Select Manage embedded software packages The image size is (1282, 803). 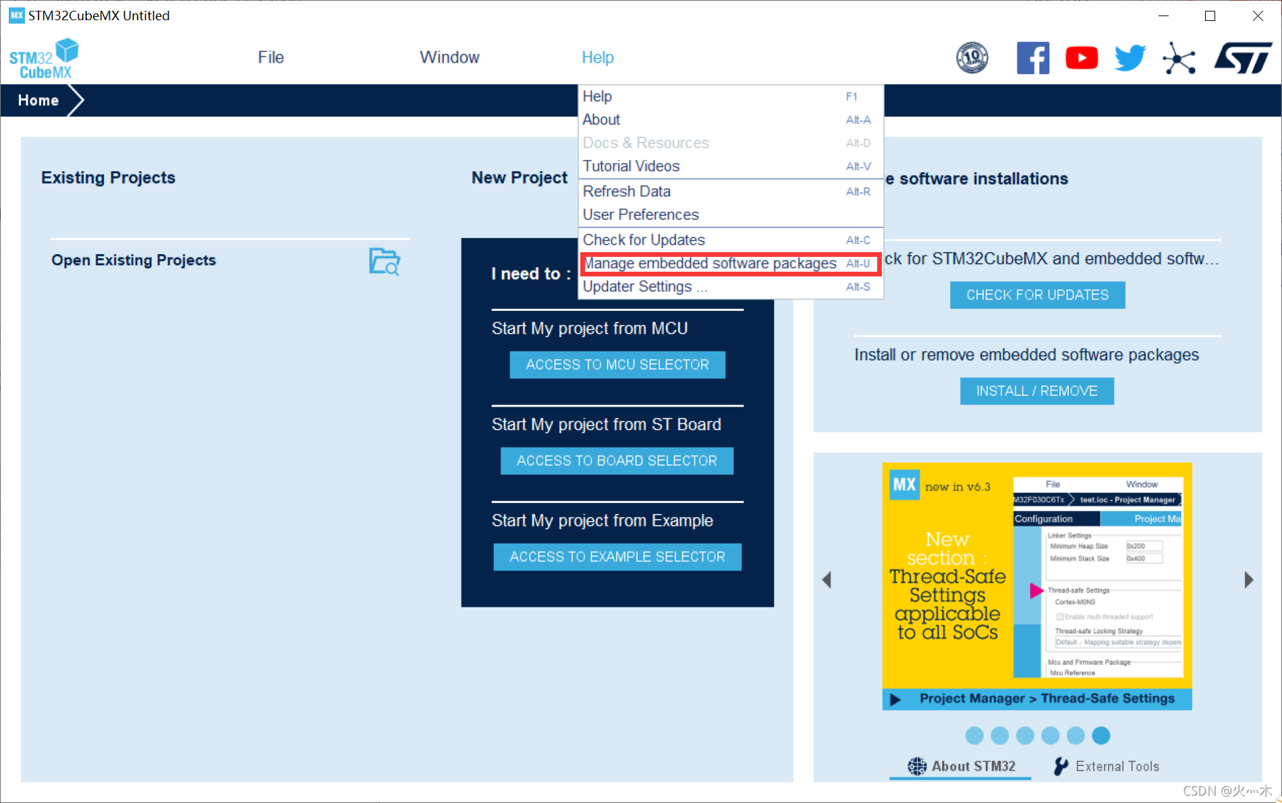tap(731, 264)
